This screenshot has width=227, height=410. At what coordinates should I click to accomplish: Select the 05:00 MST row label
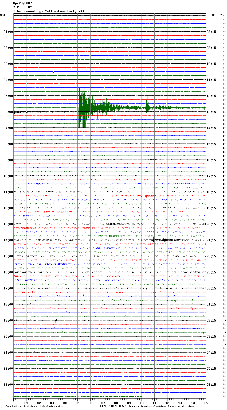pyautogui.click(x=8, y=96)
